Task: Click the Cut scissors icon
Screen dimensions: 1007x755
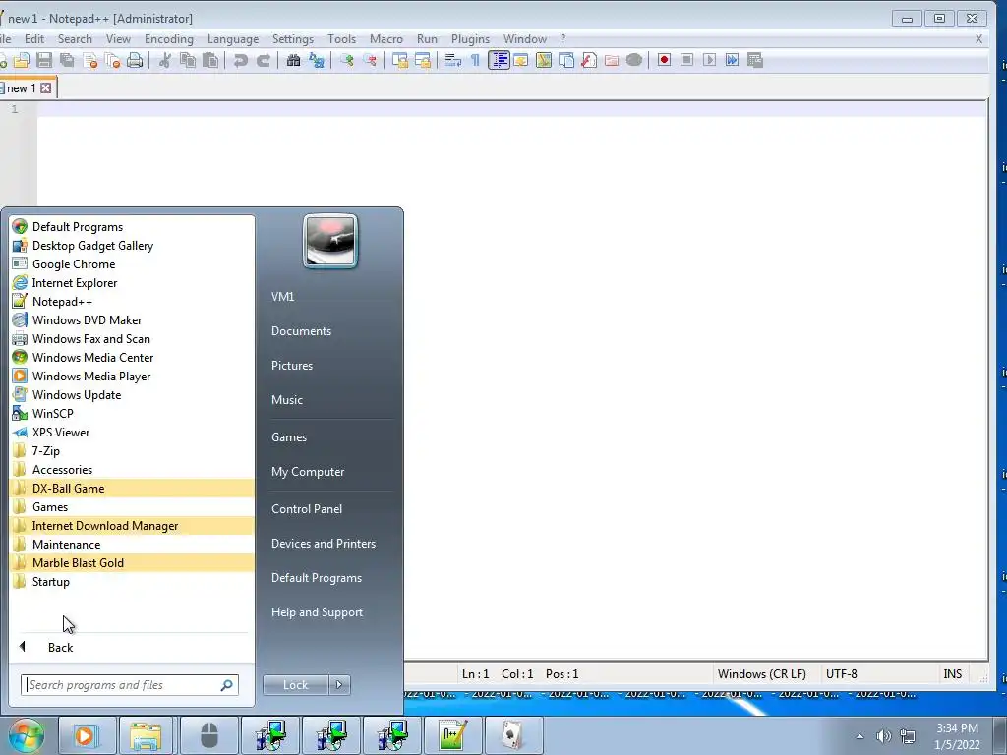Action: point(165,60)
